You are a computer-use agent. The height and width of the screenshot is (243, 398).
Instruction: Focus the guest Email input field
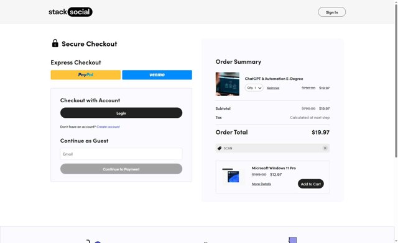click(121, 154)
